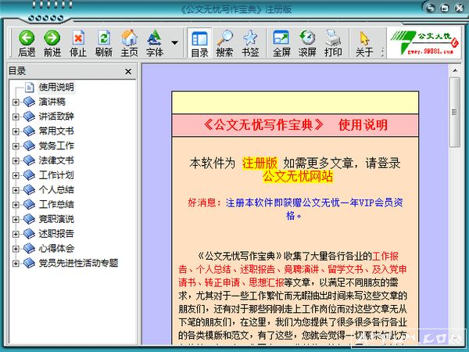Open the dropdown arrow beside 字体
The image size is (469, 352).
point(174,43)
